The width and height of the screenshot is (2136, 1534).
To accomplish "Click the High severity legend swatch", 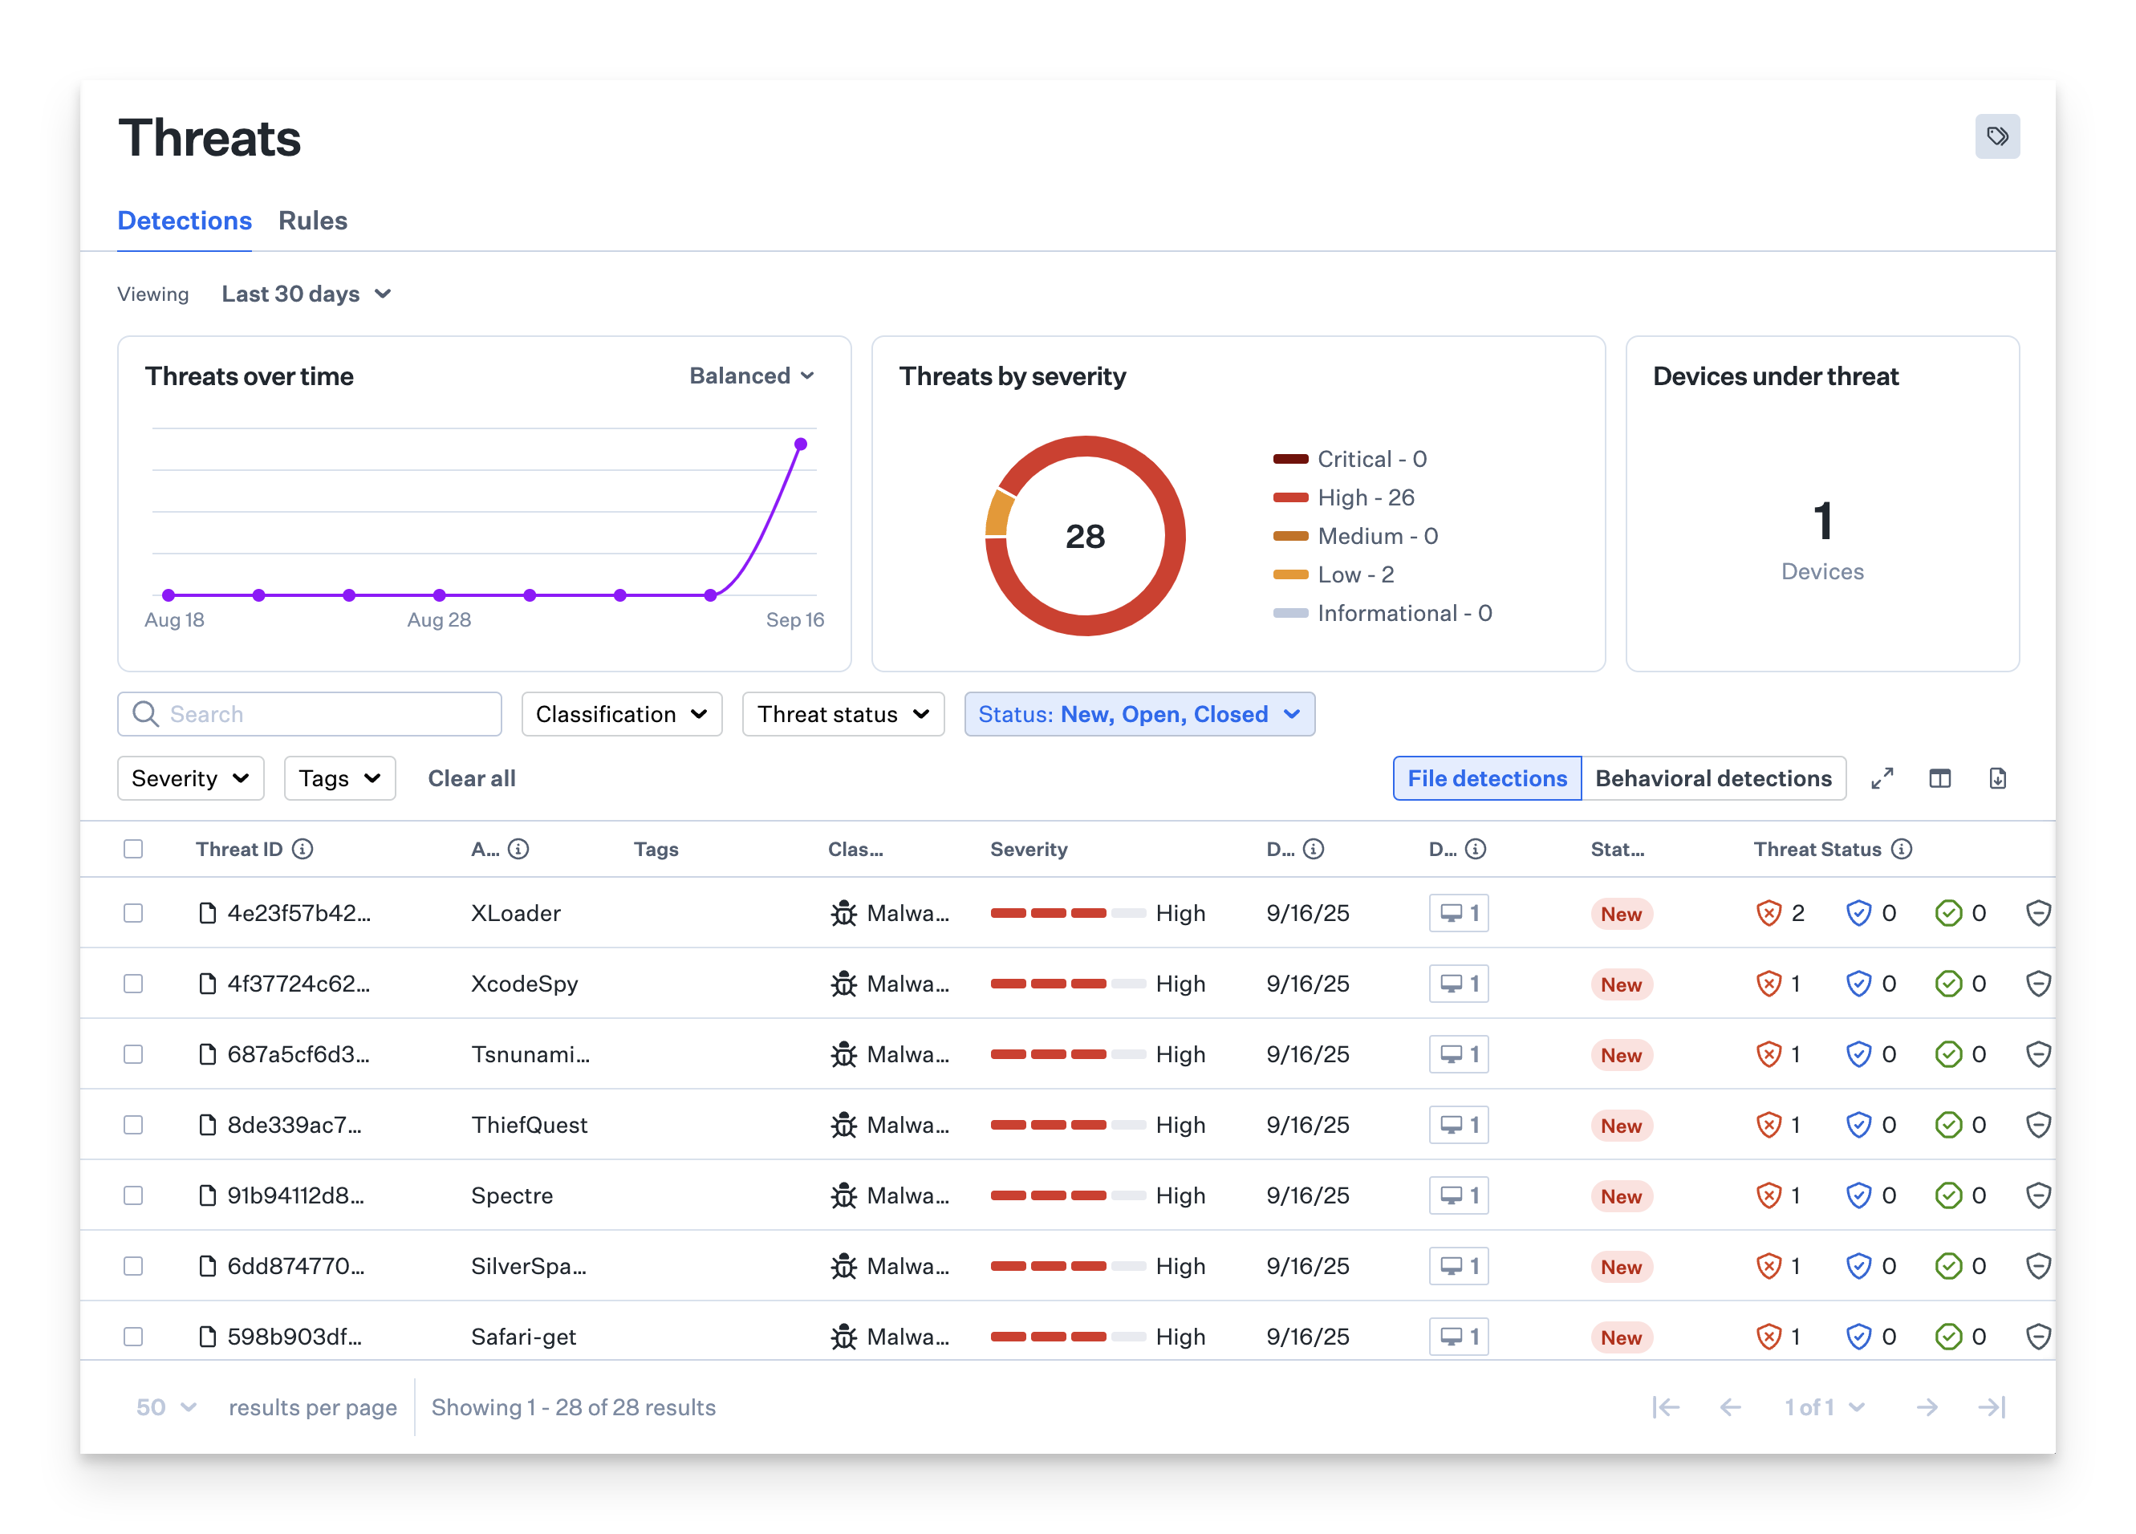I will (x=1290, y=498).
